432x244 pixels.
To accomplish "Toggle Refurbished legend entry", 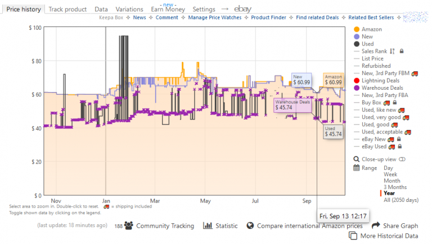I will point(376,66).
